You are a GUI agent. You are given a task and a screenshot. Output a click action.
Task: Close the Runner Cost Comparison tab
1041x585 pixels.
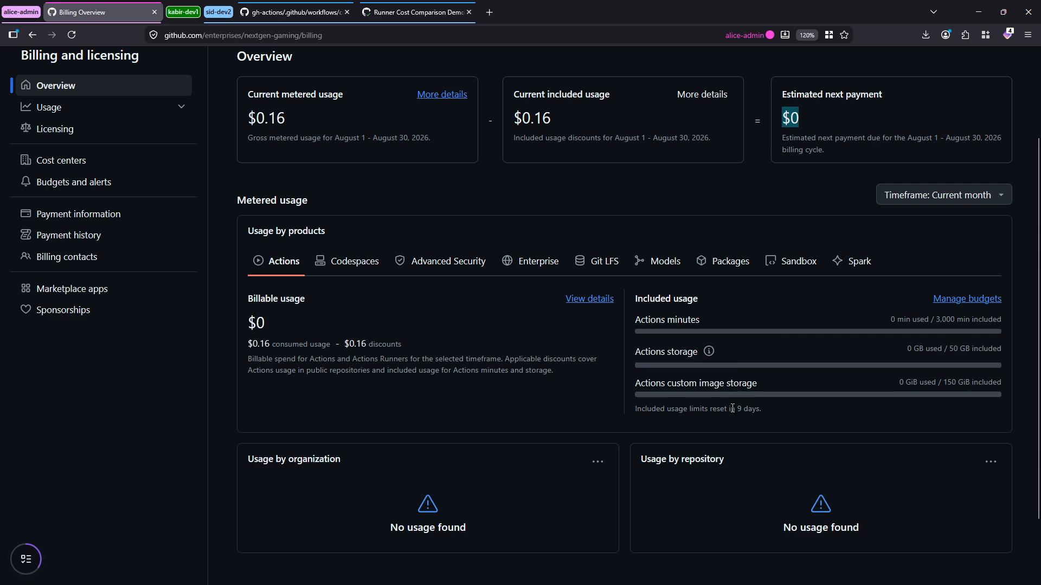click(x=469, y=12)
